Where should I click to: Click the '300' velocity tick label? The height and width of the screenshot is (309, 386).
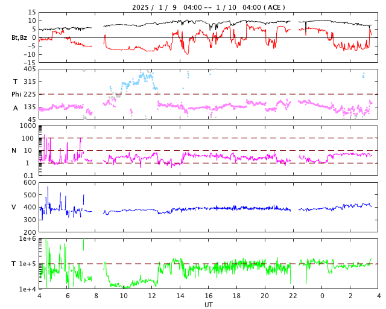(30, 220)
